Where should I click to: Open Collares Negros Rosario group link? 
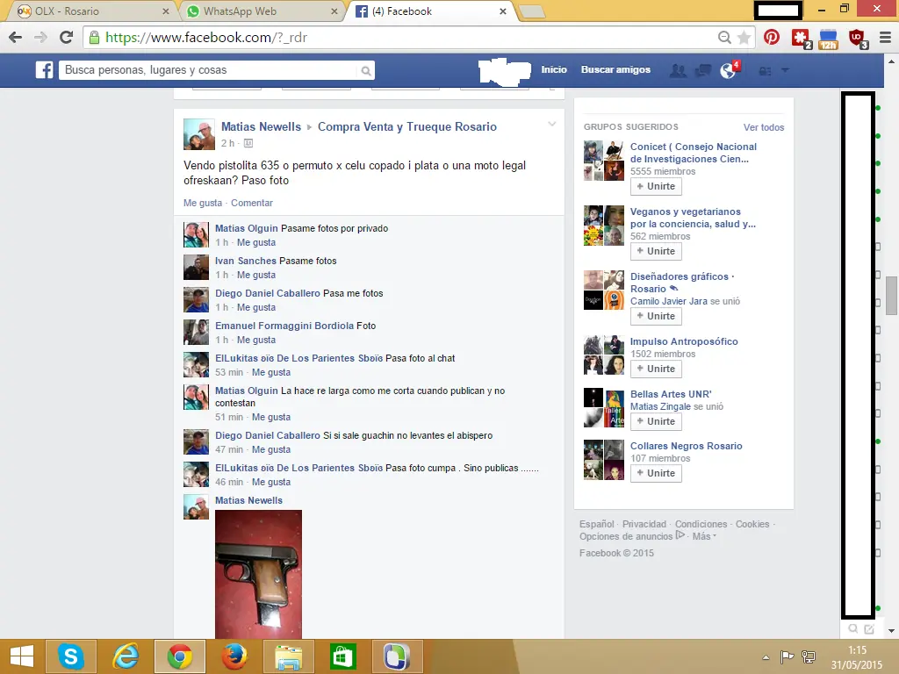click(687, 446)
